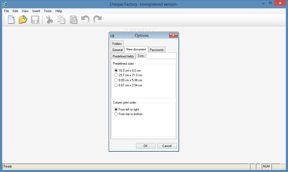
Task: Cancel the Options dialog
Action: (x=167, y=146)
